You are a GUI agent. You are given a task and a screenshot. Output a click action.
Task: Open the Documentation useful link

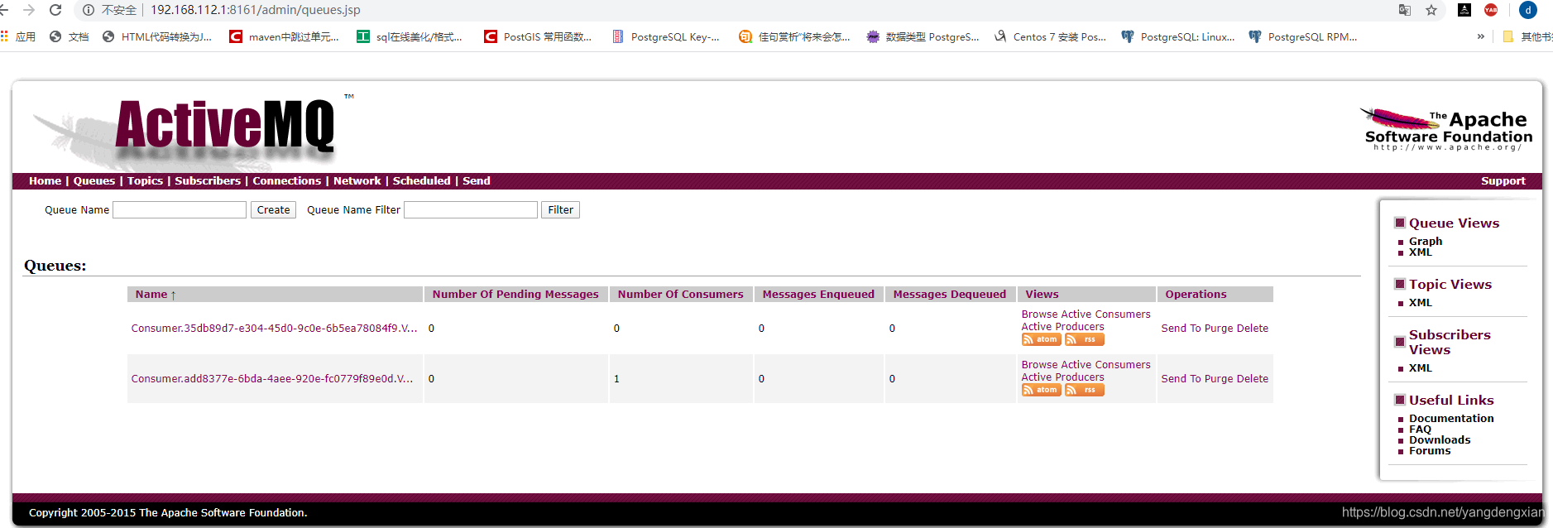click(x=1451, y=418)
